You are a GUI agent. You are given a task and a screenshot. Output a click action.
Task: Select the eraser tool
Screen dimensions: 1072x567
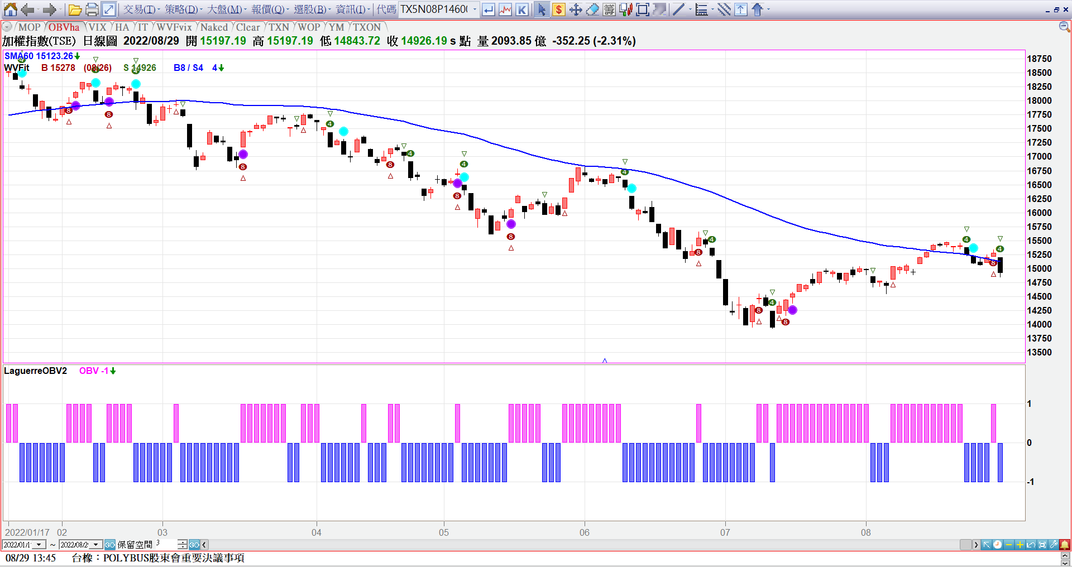[592, 9]
